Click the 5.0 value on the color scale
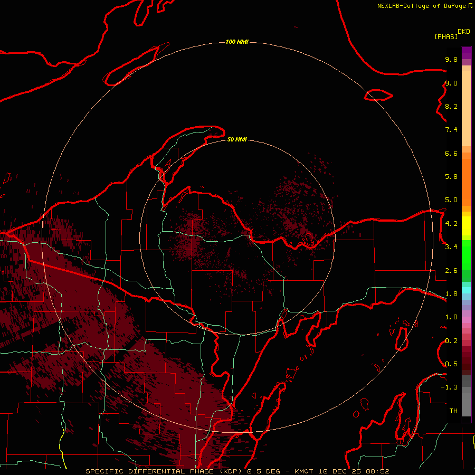 (451, 200)
